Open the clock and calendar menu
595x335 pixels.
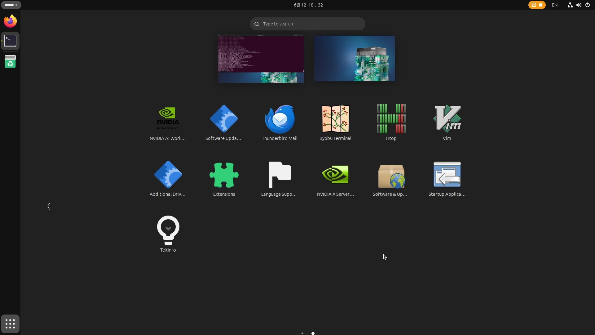[x=308, y=5]
